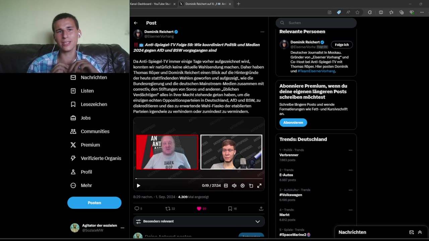
Task: Switch to Kanal-Dashboard YouTube Studio tab
Action: click(150, 4)
